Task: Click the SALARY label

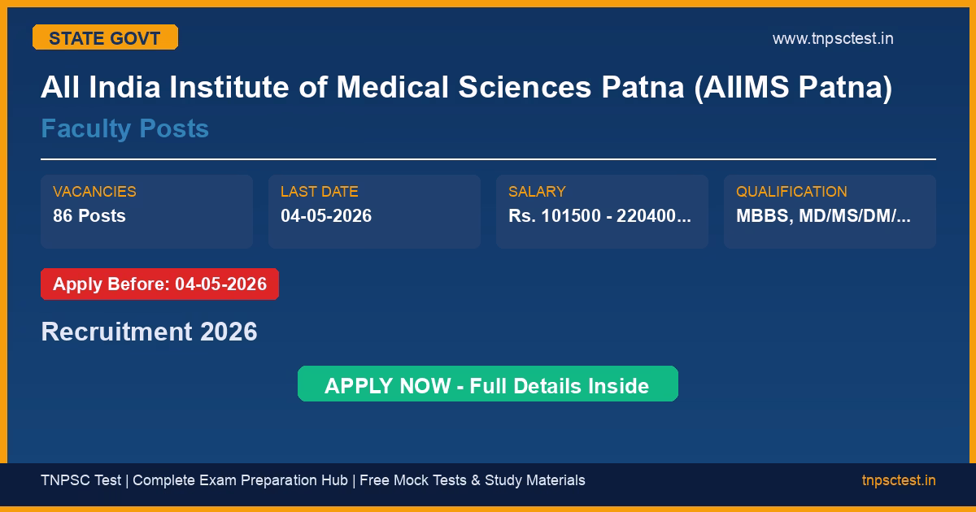Action: coord(537,192)
